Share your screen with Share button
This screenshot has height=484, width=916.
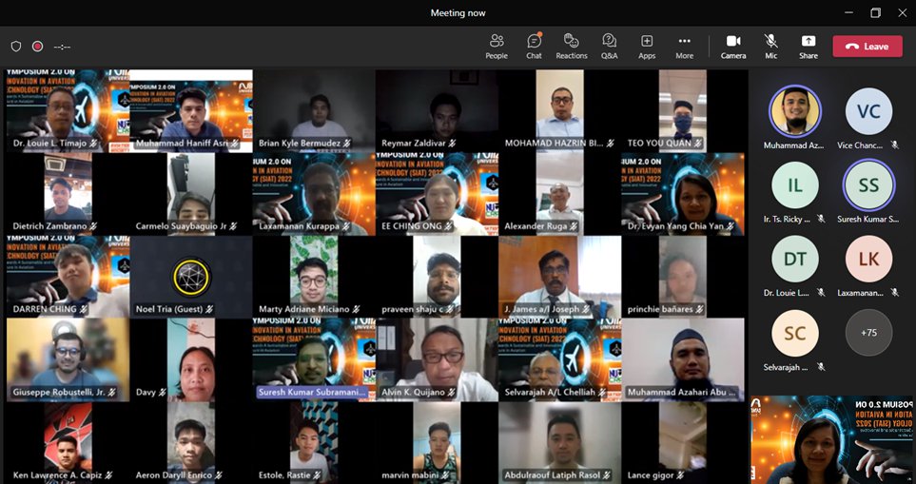(808, 46)
